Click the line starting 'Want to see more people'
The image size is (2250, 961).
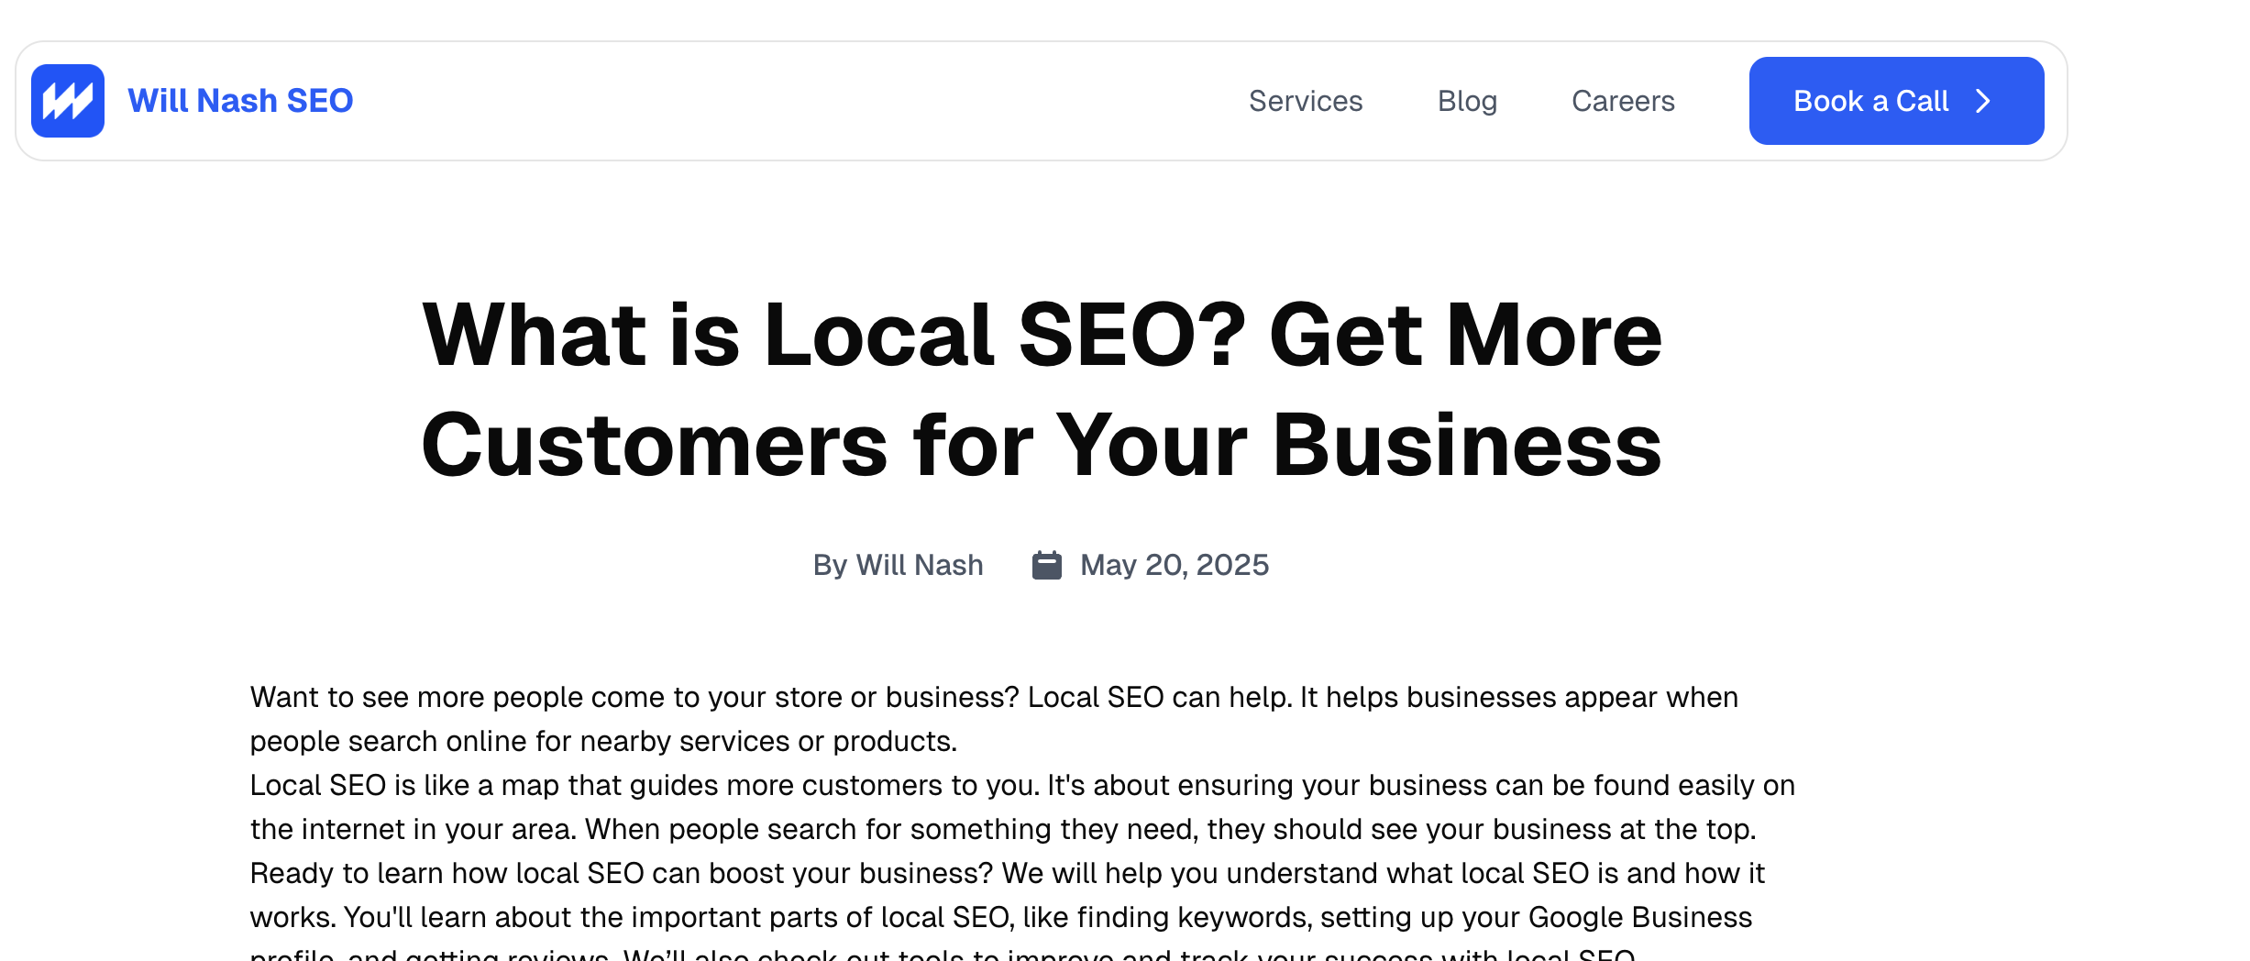tap(994, 697)
